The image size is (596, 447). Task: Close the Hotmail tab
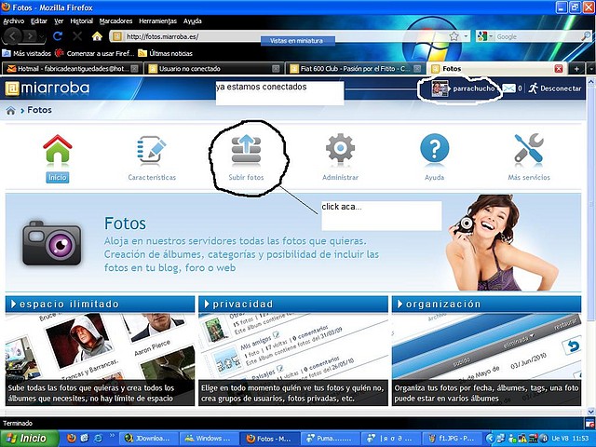coord(134,69)
